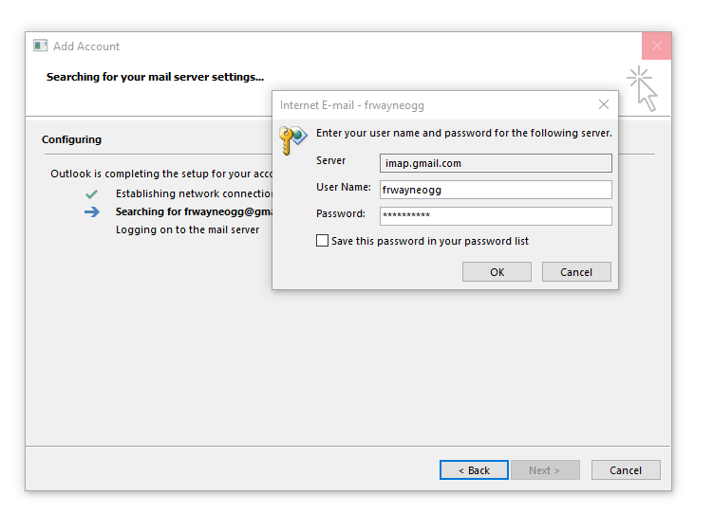Image resolution: width=713 pixels, height=532 pixels.
Task: Enable Save this password in your password list
Action: 322,241
